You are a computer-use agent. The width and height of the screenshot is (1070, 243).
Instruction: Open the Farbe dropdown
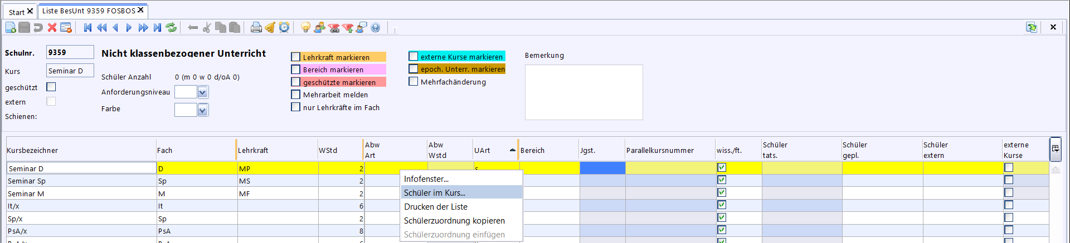203,110
